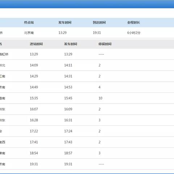This screenshot has width=174, height=174.
Task: Select the 14:09 arrival time cell
Action: pos(34,65)
